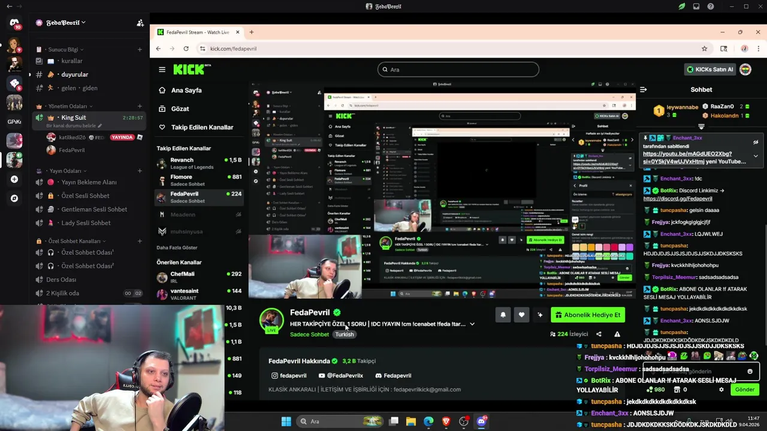Open the Chrome tab search side panel icon

[724, 48]
